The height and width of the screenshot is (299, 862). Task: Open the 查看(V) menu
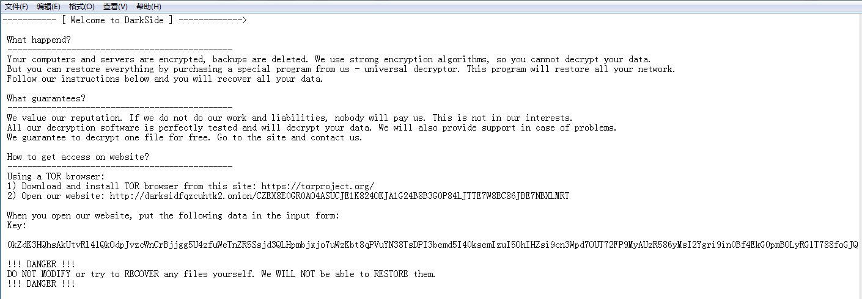coord(116,6)
